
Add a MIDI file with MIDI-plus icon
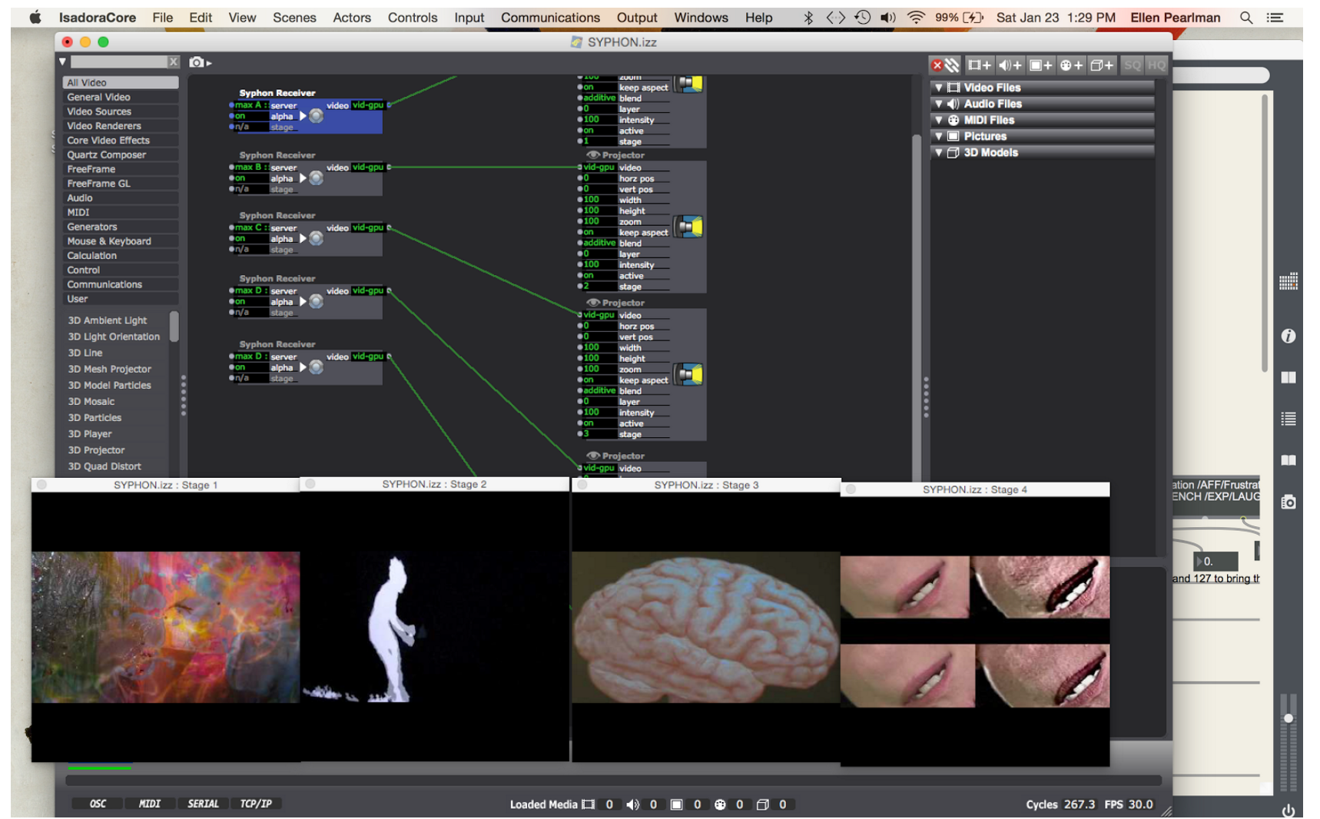pyautogui.click(x=1071, y=65)
